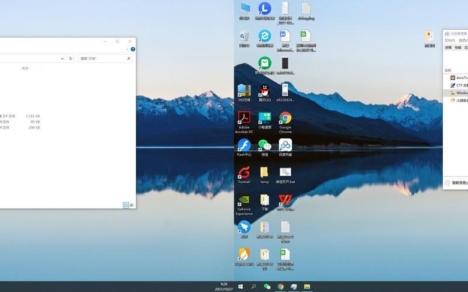
Task: Open the This PC desktop icon
Action: click(245, 11)
